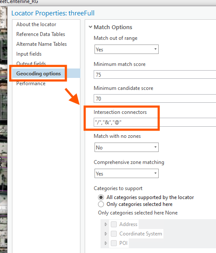Go to Alternate Name Tables page
The width and height of the screenshot is (216, 253).
coord(41,44)
